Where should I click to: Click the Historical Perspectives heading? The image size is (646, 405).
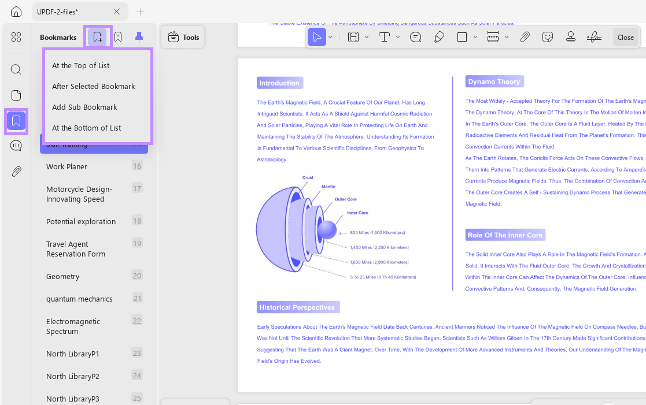pos(297,307)
